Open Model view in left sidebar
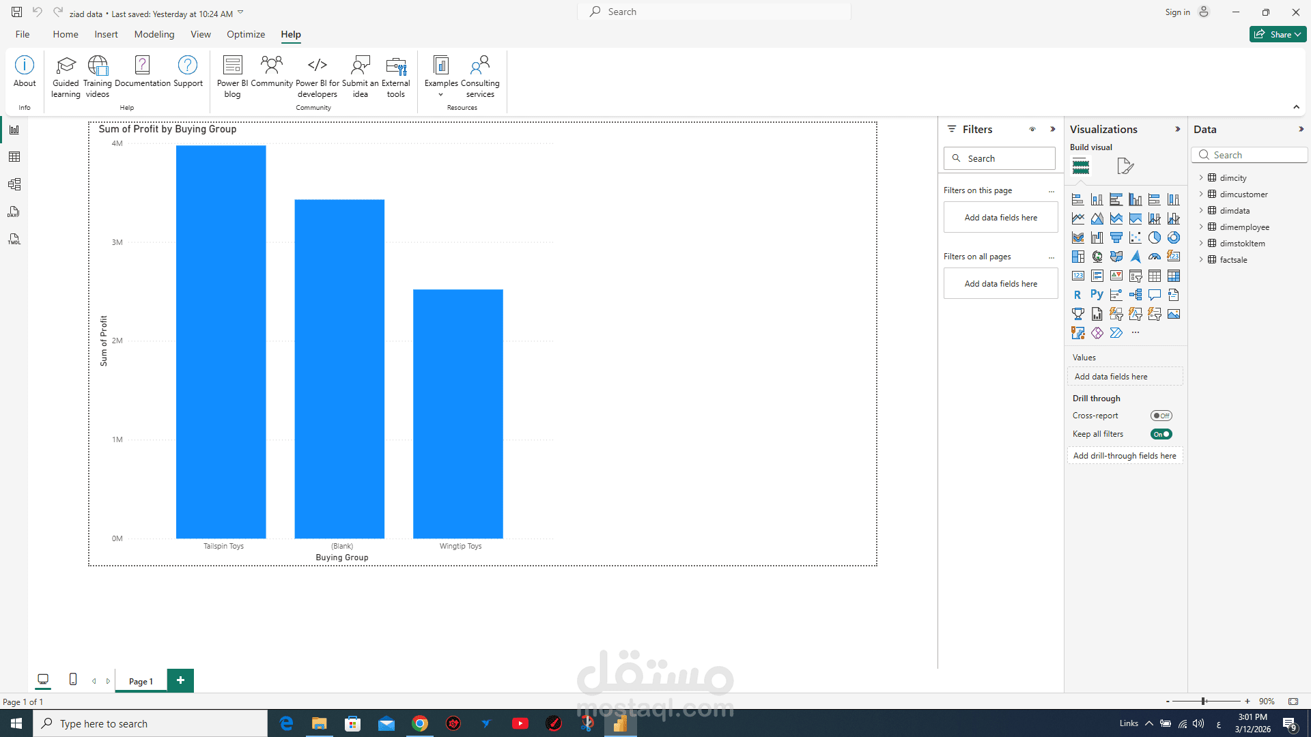The height and width of the screenshot is (737, 1311). coord(14,184)
